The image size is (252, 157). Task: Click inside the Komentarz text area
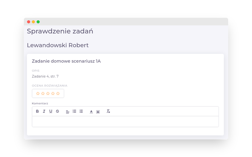[x=125, y=122]
